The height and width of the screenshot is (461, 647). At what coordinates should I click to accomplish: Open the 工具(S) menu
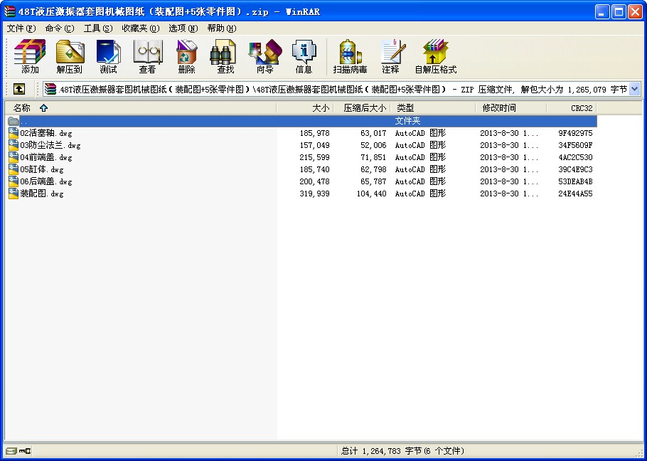(98, 28)
